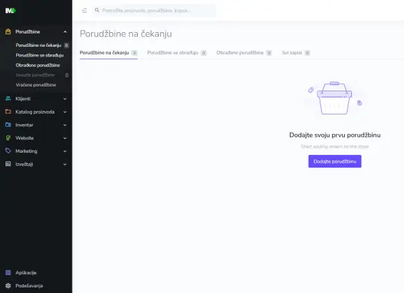This screenshot has width=404, height=293.
Task: Click the Katalog proizvoda sidebar label
Action: (35, 112)
